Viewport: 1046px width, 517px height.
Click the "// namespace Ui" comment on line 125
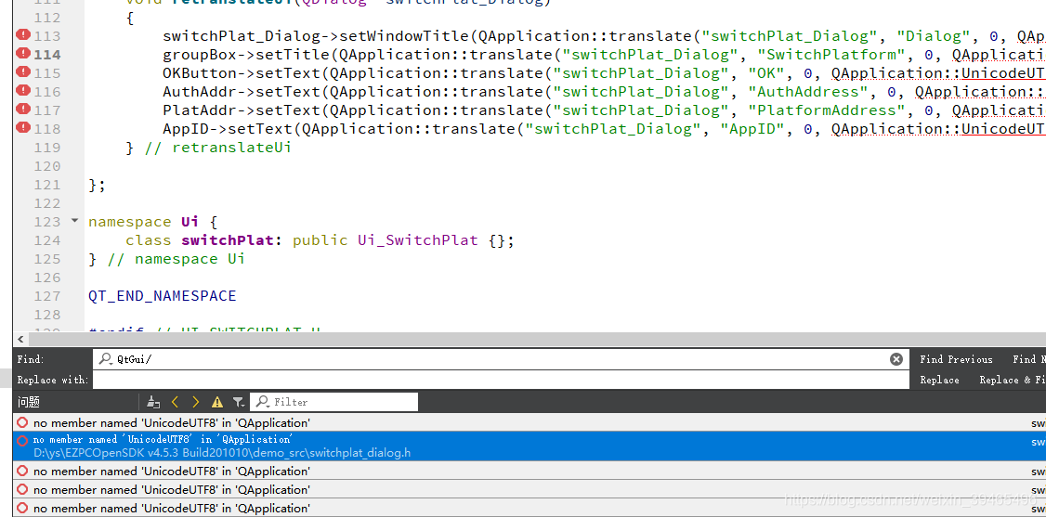[177, 258]
